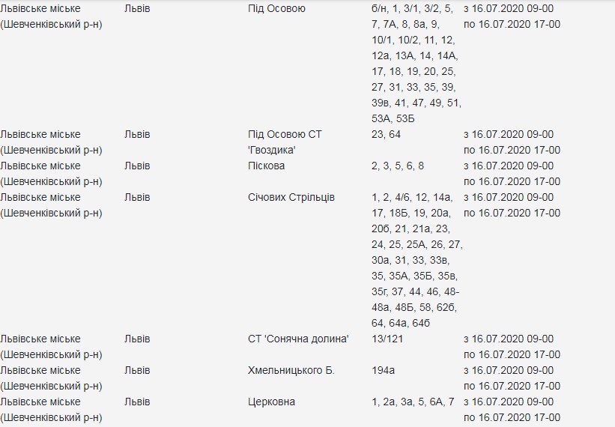Click 'Львів' in the Хмельницького Б. row
Image resolution: width=615 pixels, height=427 pixels.
point(137,370)
